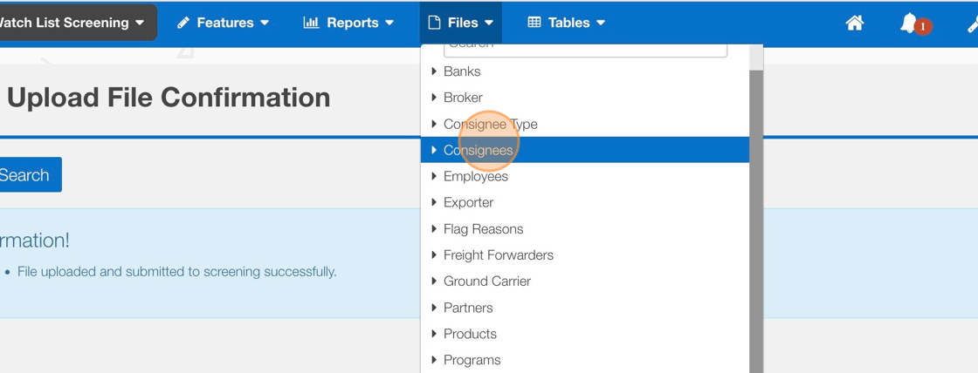This screenshot has height=373, width=978.
Task: Click the document icon beside Files
Action: (x=434, y=24)
